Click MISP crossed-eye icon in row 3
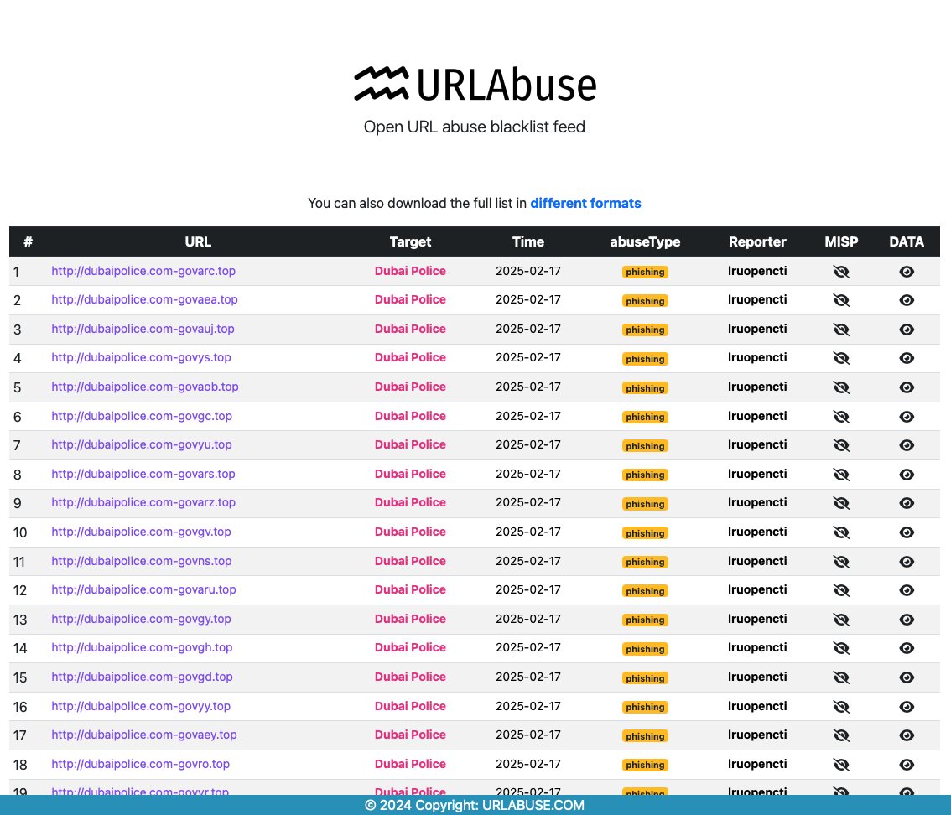Screen dimensions: 951x815 tap(841, 330)
